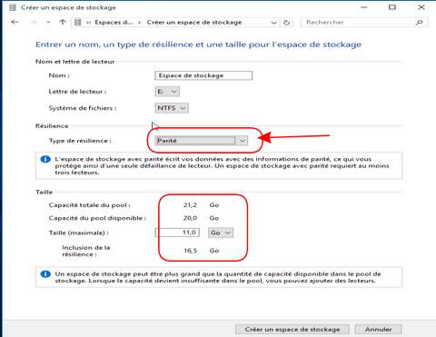Click the 'Système de fichiers' label
The image size is (436, 337).
tap(83, 108)
